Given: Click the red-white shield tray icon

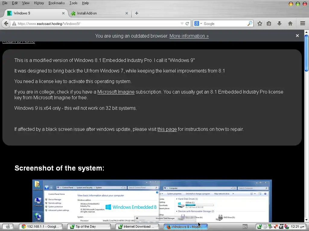Looking at the screenshot, I should pos(276,226).
